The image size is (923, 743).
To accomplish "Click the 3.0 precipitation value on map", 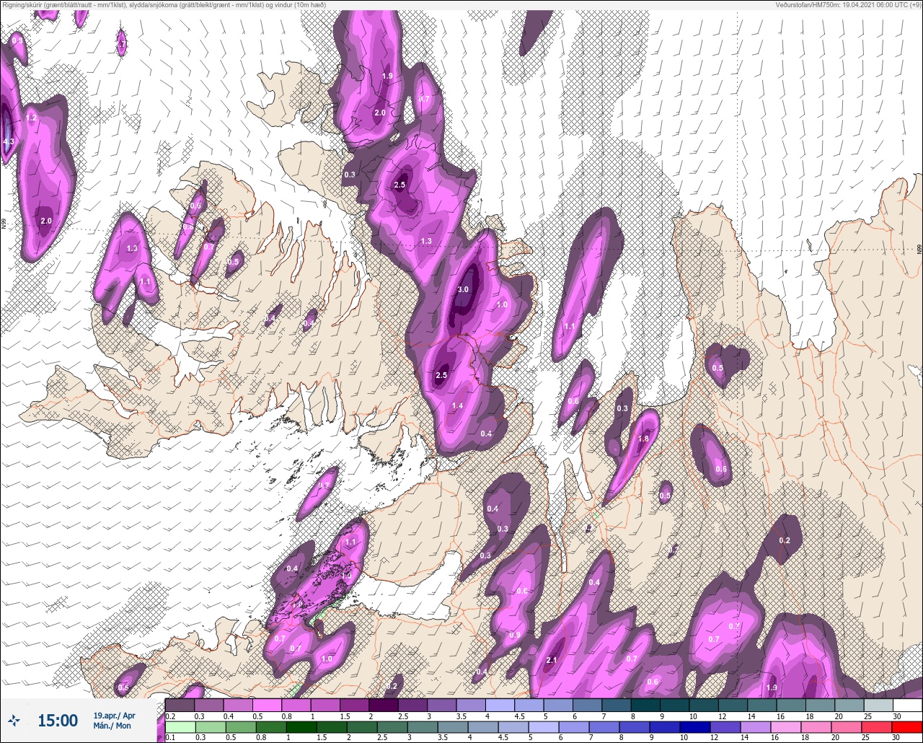I will point(463,289).
